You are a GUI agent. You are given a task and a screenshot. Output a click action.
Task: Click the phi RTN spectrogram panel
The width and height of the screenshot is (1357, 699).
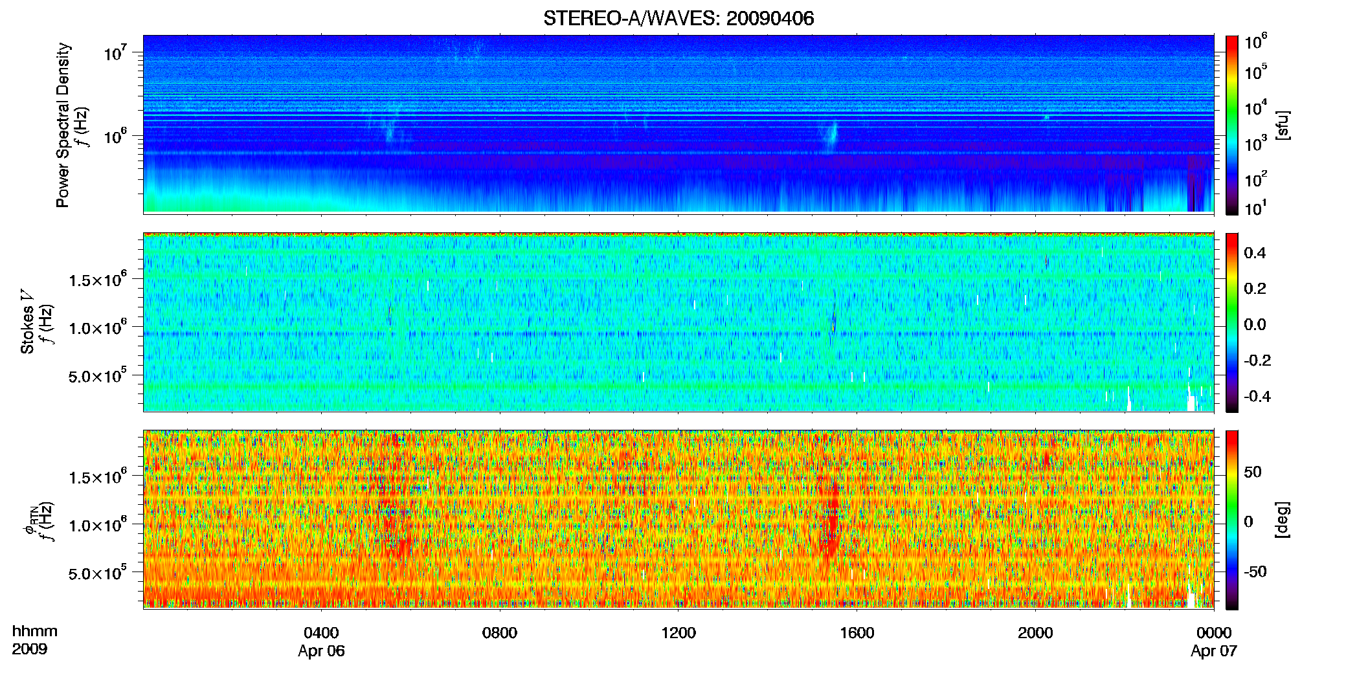pyautogui.click(x=678, y=520)
